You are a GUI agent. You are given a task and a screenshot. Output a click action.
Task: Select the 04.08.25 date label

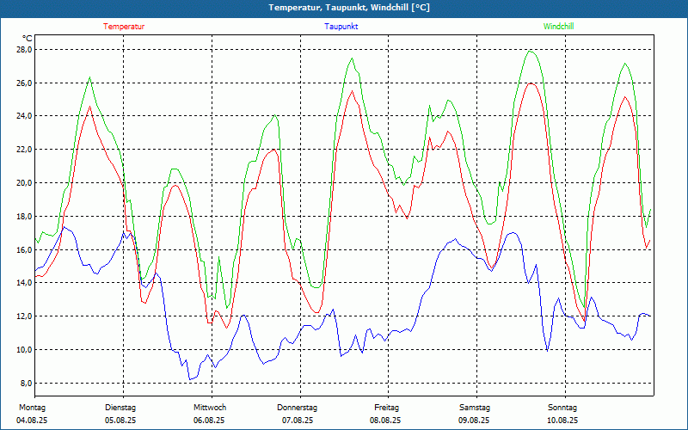[32, 421]
